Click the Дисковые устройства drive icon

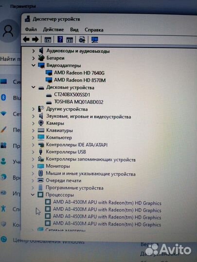click(41, 88)
